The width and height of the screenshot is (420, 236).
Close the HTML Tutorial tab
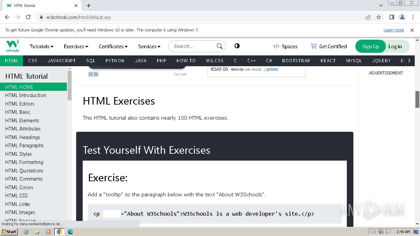click(76, 5)
